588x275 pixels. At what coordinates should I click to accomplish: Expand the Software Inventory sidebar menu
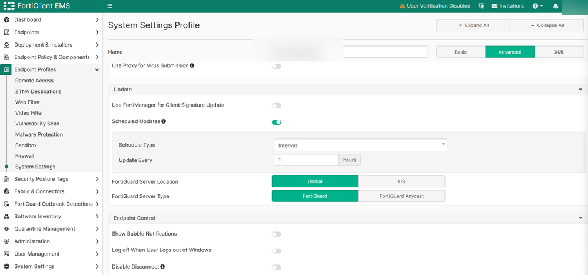coord(97,217)
